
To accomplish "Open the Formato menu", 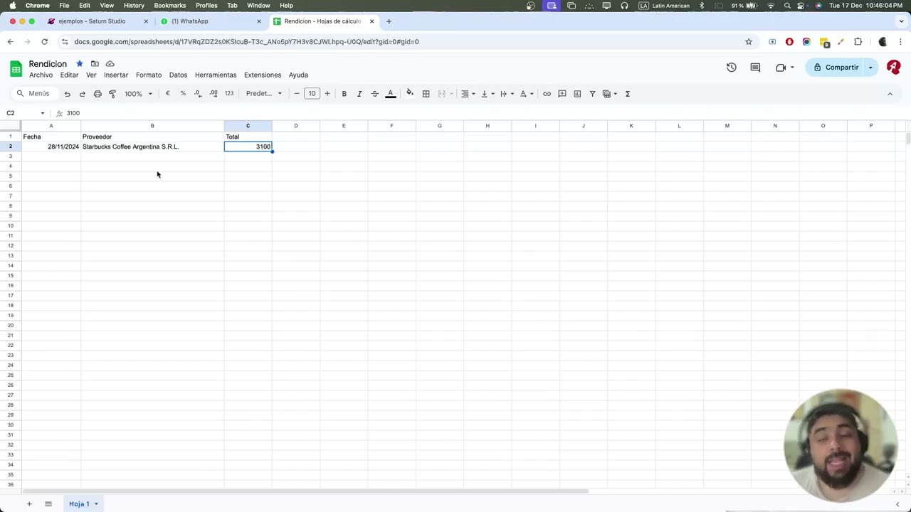I will coord(149,75).
